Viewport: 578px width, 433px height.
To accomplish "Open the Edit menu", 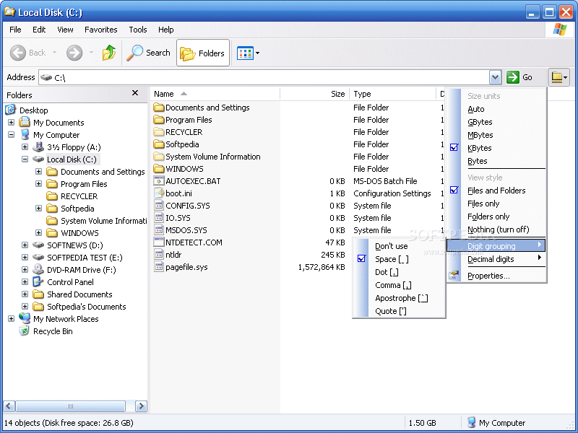I will 39,30.
